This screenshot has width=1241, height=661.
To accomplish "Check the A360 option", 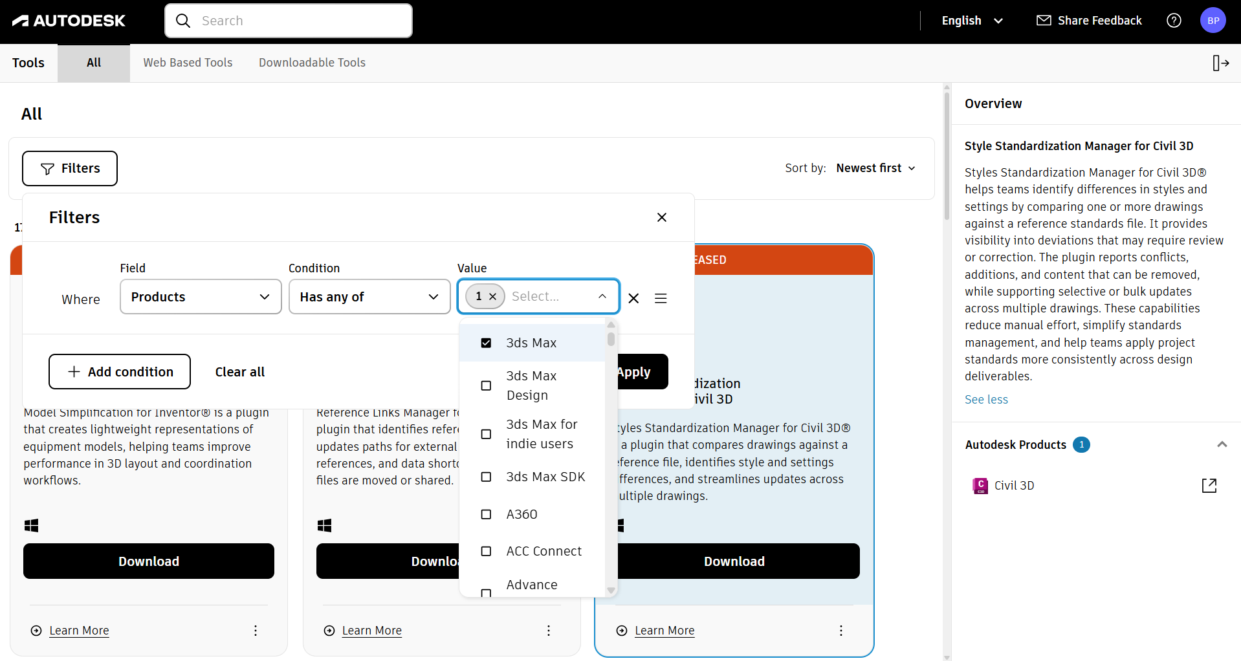I will (x=486, y=514).
